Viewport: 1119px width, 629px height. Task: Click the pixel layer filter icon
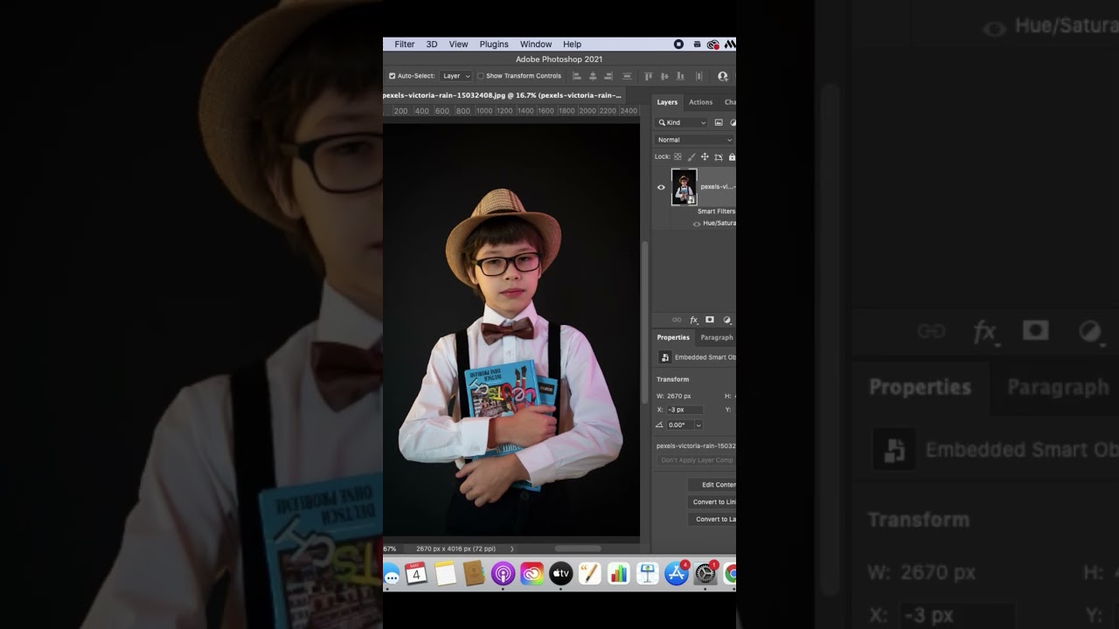tap(719, 122)
